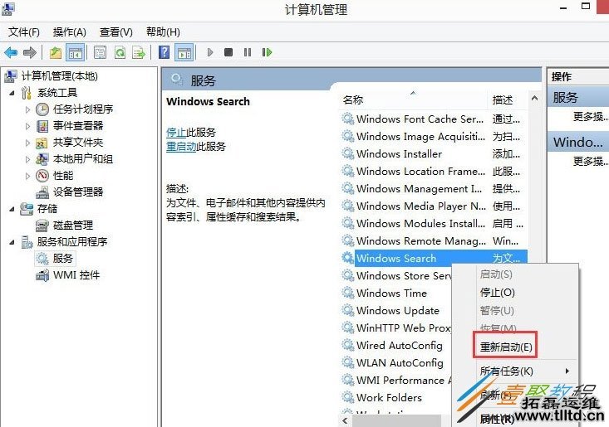Select Windows Update service row
Screen dimensions: 609x427
pyautogui.click(x=395, y=311)
